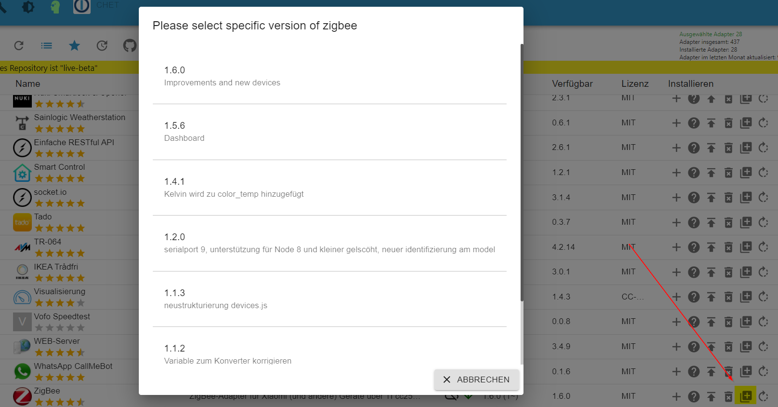Open help for ZigBee adapter
Image resolution: width=778 pixels, height=407 pixels.
[694, 396]
